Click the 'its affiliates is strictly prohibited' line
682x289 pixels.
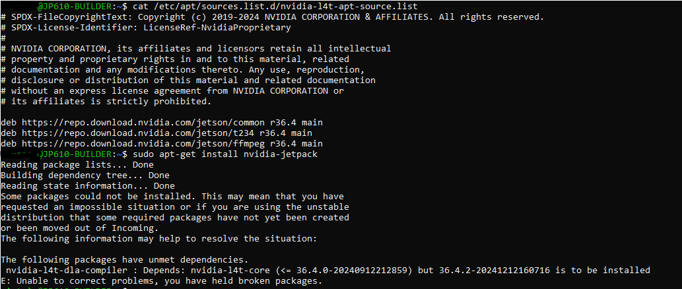[106, 102]
